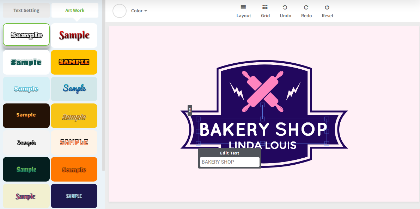Switch to the Text Setting tab
The width and height of the screenshot is (420, 209).
pyautogui.click(x=26, y=11)
